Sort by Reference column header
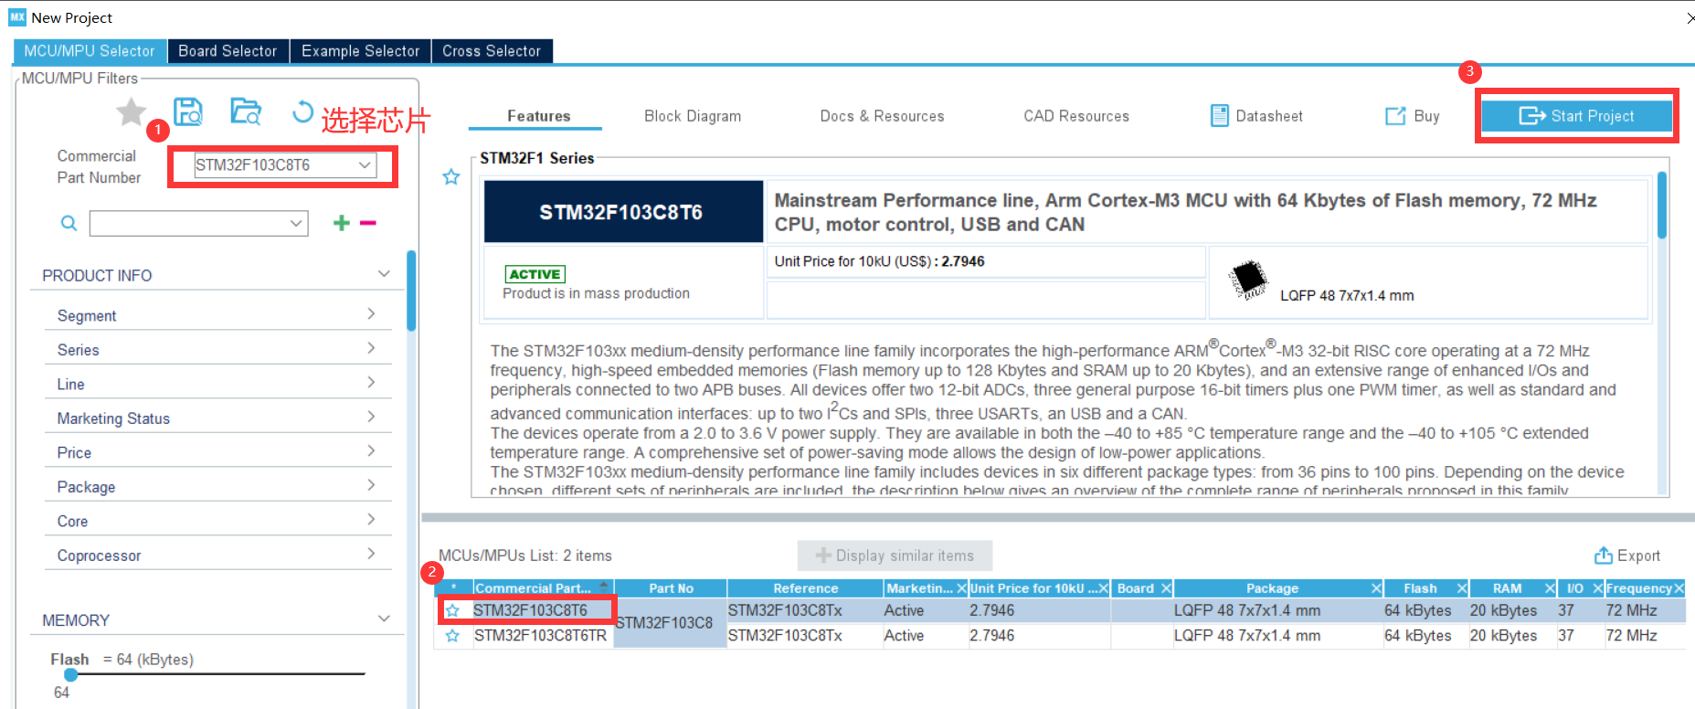Screen dimensions: 1695x709 click(805, 588)
